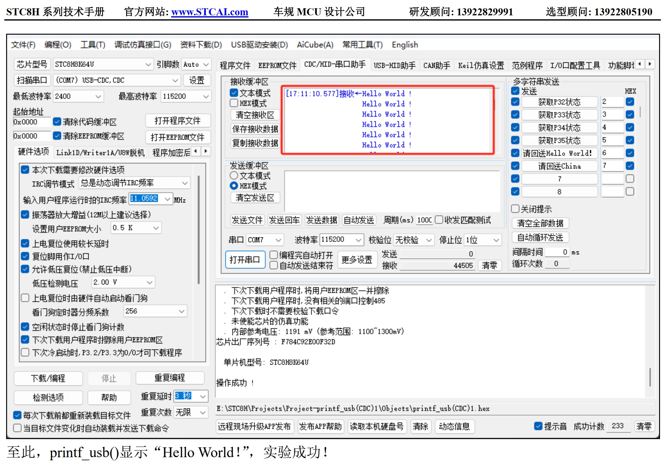The width and height of the screenshot is (668, 463).
Task: Click the hardware options panel vertical scrollbar
Action: [x=199, y=230]
